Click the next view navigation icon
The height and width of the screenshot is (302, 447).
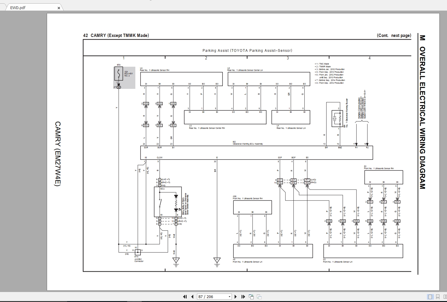point(259,297)
